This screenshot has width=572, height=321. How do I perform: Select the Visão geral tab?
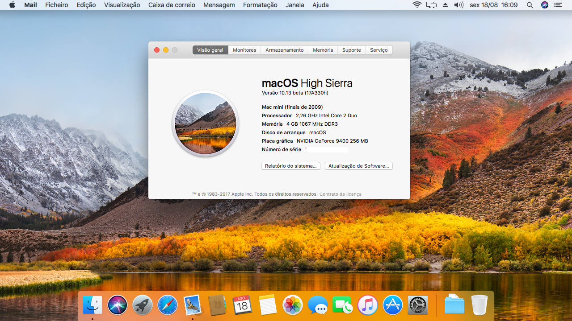(x=210, y=50)
